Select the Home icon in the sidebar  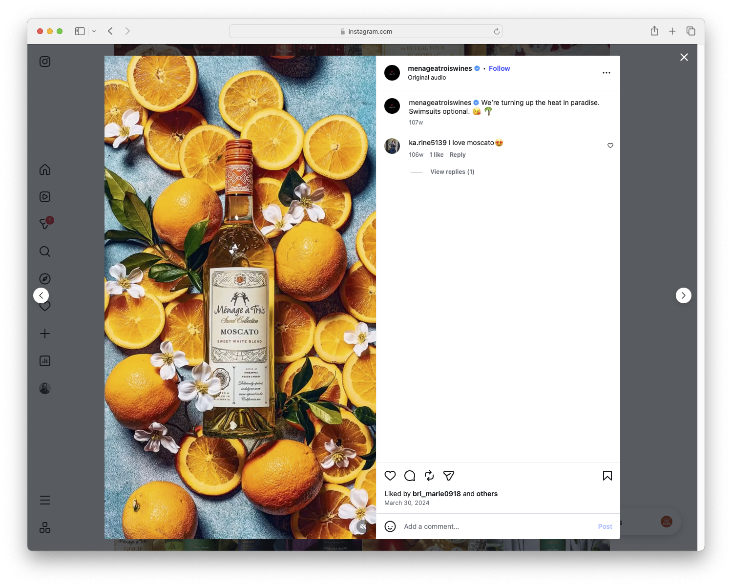point(44,169)
